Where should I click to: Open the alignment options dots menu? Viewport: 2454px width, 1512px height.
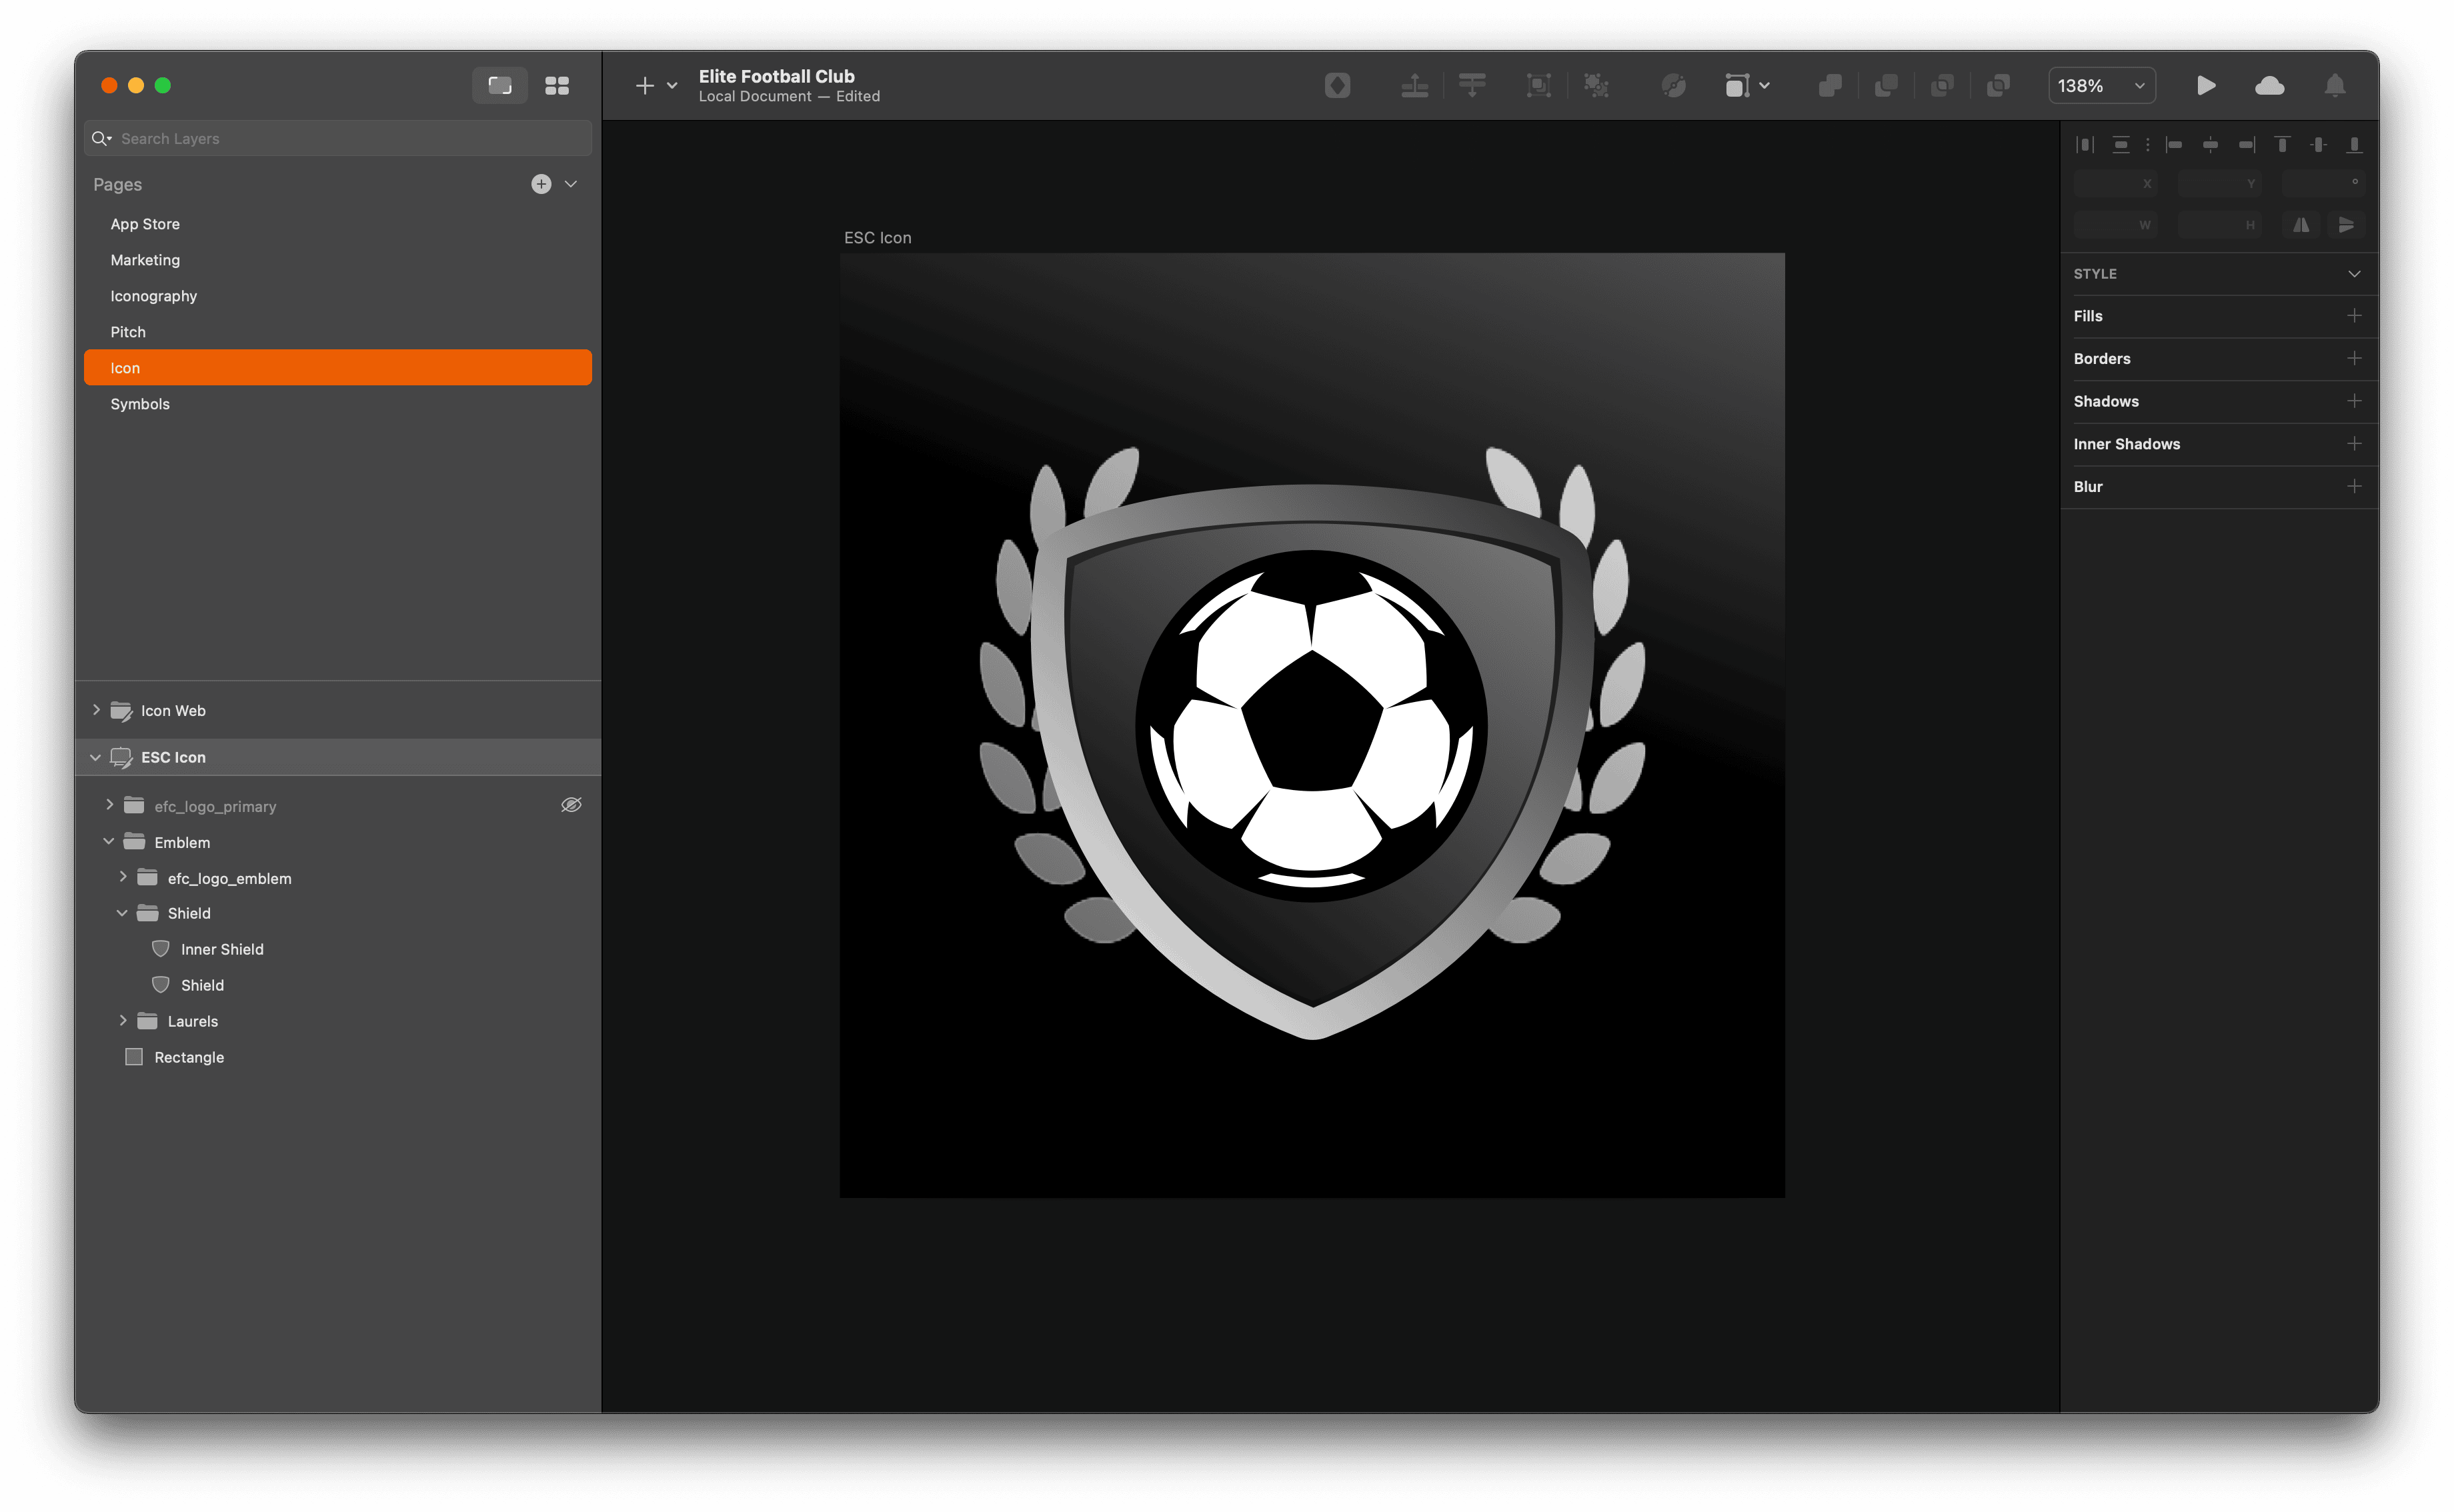[x=2147, y=145]
